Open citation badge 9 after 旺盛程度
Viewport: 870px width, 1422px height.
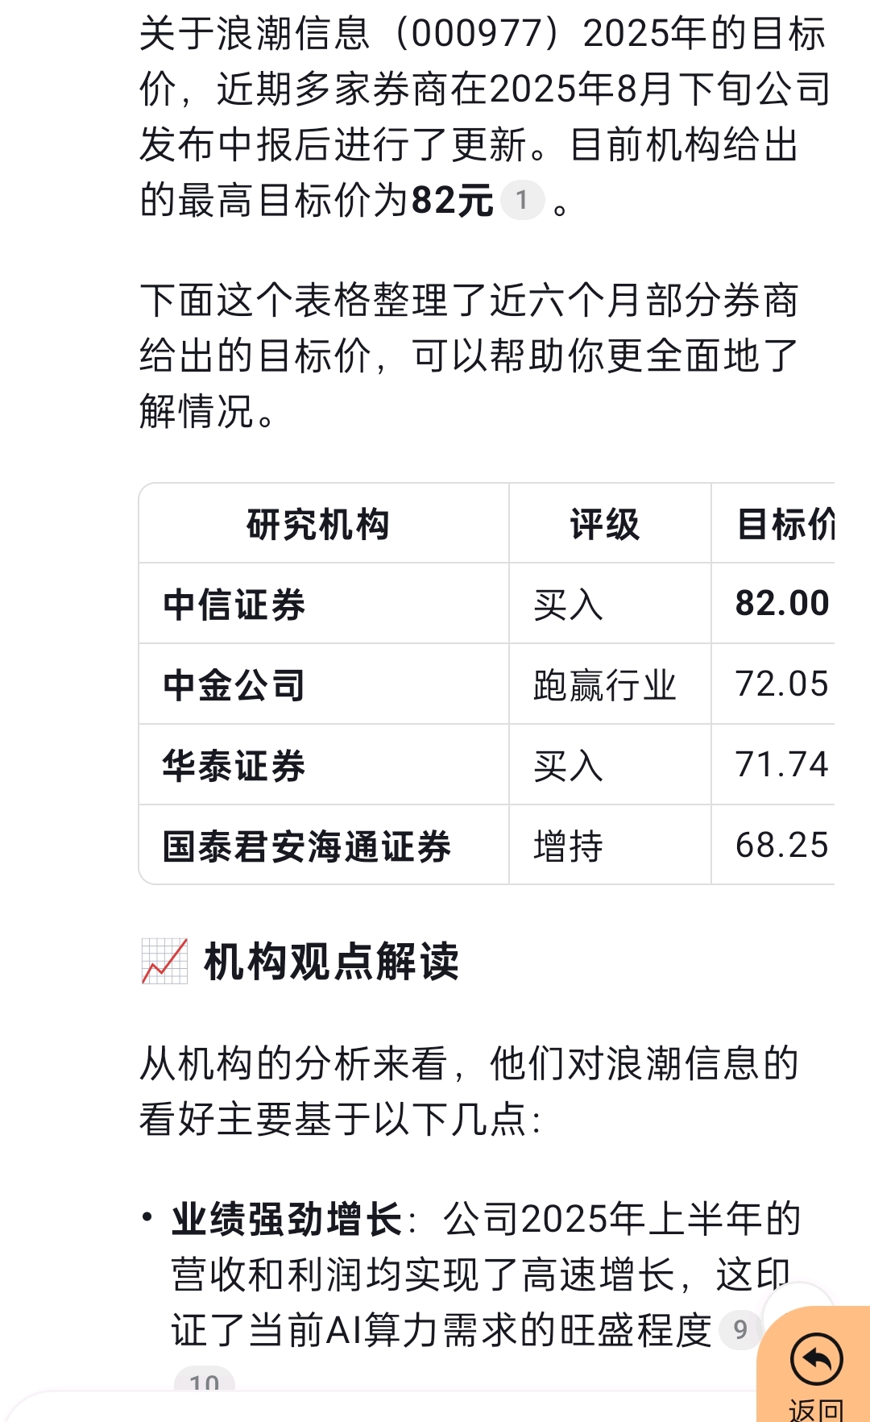click(x=740, y=1329)
